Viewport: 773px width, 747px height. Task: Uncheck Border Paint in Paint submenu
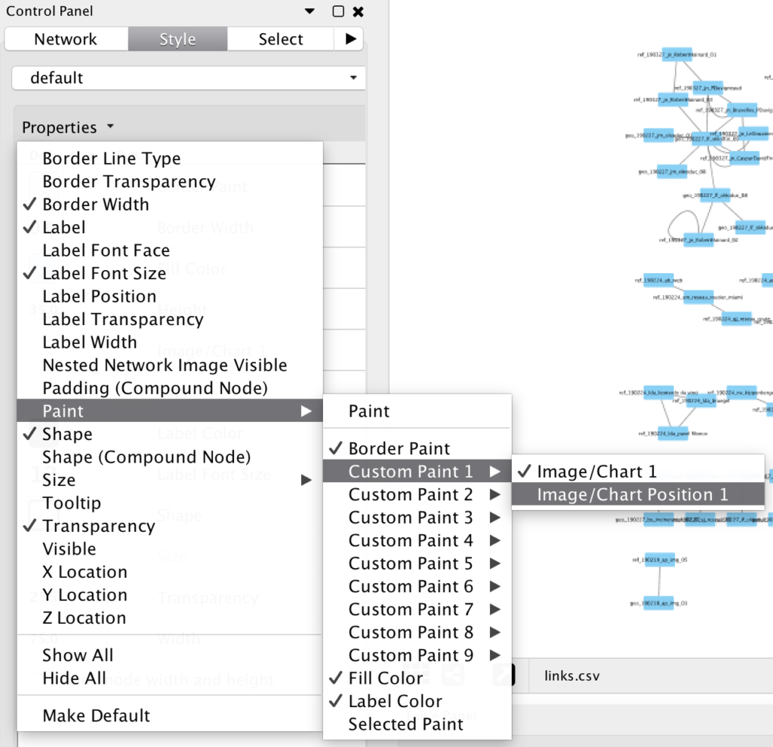417,448
